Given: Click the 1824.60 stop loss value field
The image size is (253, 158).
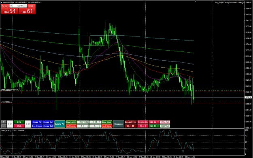Looking at the screenshot, I should tap(165, 122).
